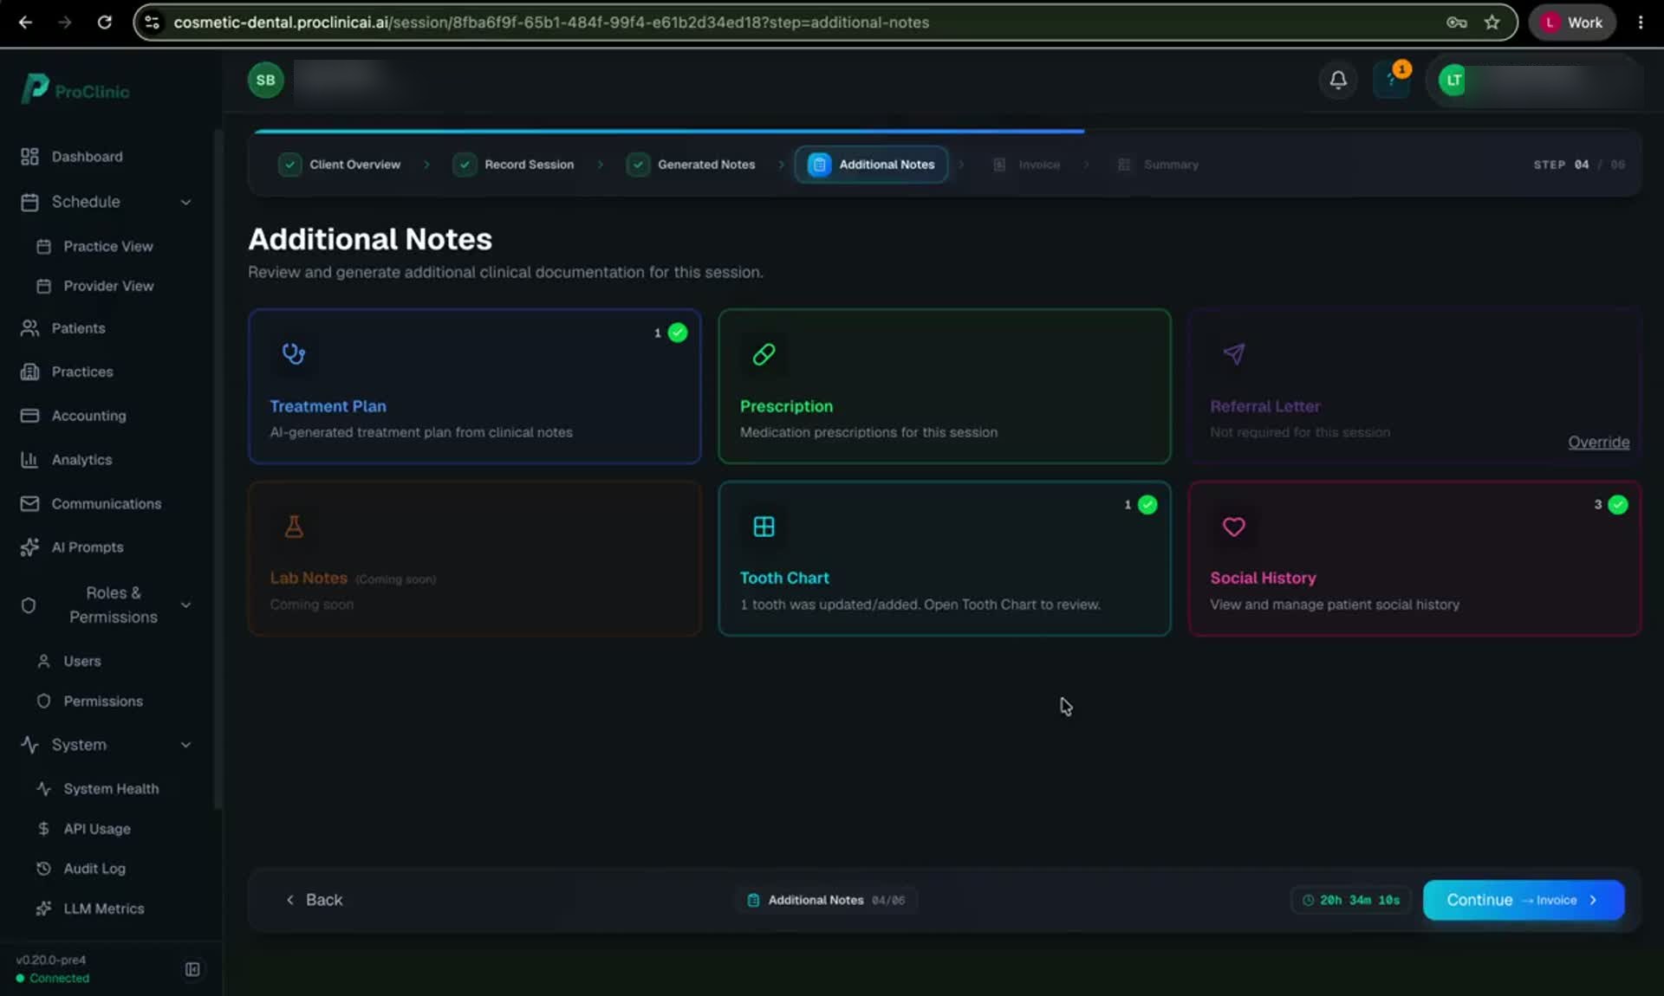Click the Schedule calendar icon
The width and height of the screenshot is (1664, 996).
tap(29, 202)
